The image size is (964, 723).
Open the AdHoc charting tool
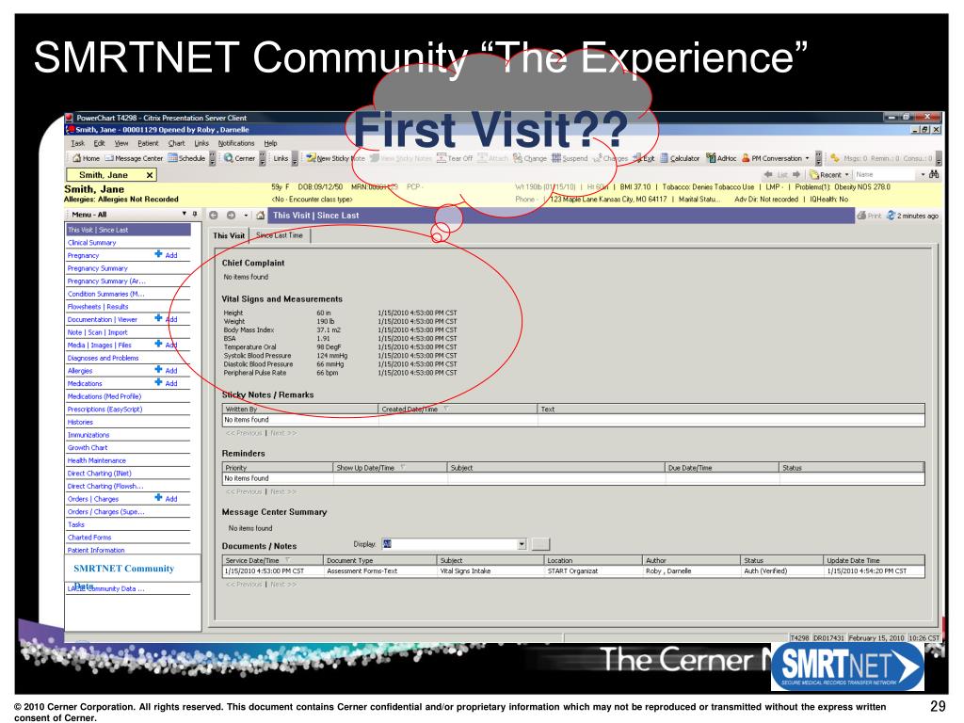pyautogui.click(x=720, y=158)
